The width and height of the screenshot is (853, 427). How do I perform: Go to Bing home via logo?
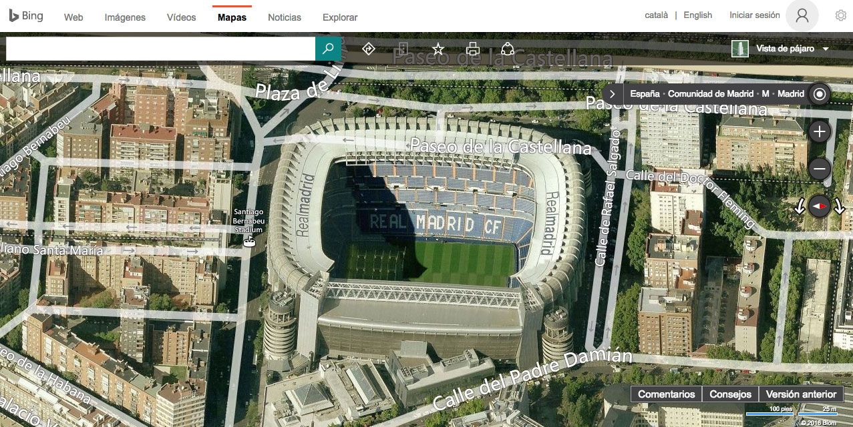tap(26, 16)
